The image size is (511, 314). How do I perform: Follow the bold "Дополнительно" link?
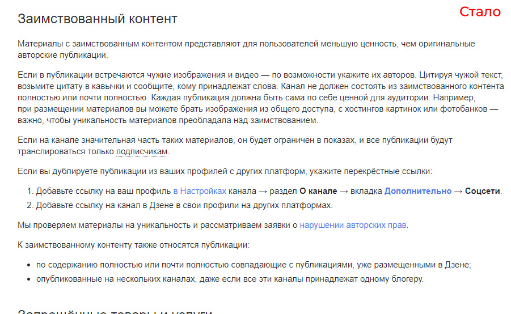click(418, 191)
